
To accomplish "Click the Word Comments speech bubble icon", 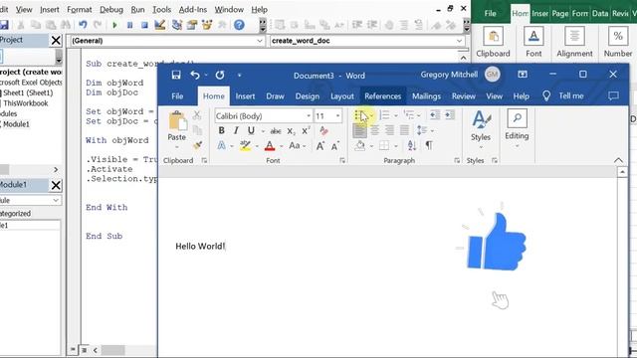I will [x=613, y=95].
